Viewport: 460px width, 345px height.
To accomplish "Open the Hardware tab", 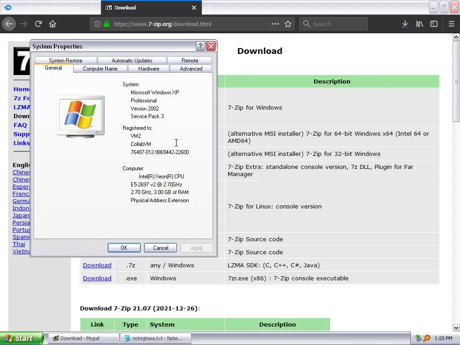I will [x=149, y=69].
